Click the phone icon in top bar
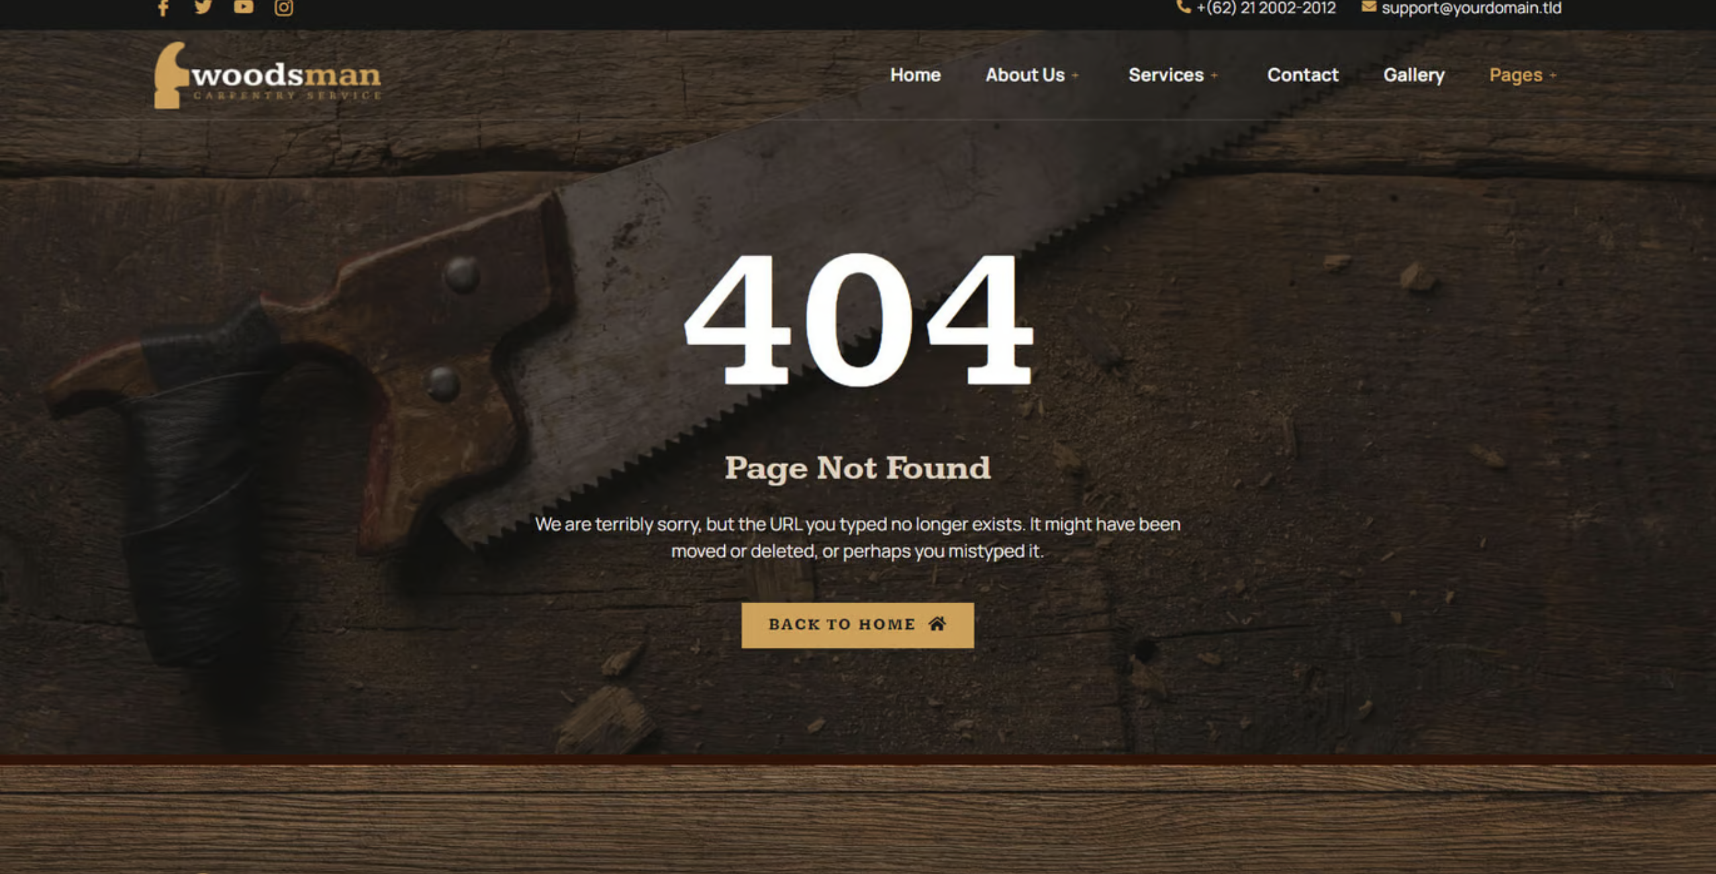1716x874 pixels. click(x=1183, y=7)
